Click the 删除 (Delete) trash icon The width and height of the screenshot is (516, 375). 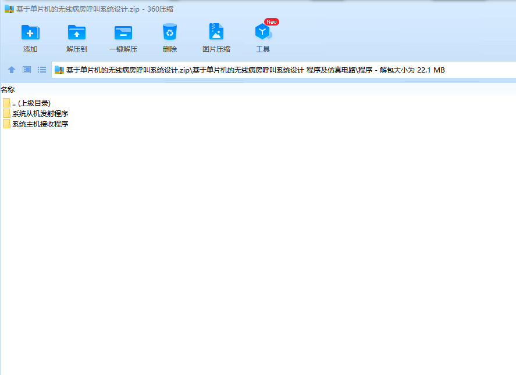click(170, 32)
